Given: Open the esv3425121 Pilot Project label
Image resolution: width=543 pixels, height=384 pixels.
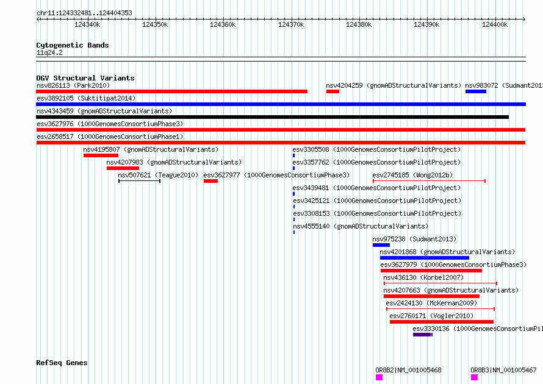Looking at the screenshot, I should click(x=377, y=201).
